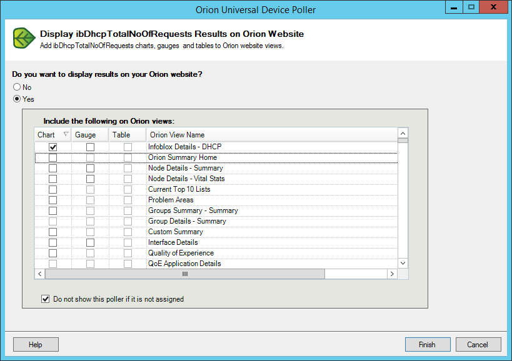Click the Table column header

click(128, 135)
